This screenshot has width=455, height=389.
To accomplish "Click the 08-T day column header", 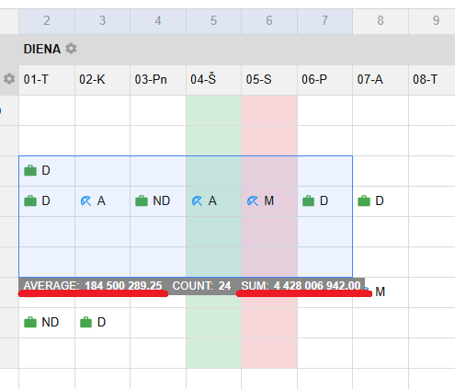I will coord(432,80).
